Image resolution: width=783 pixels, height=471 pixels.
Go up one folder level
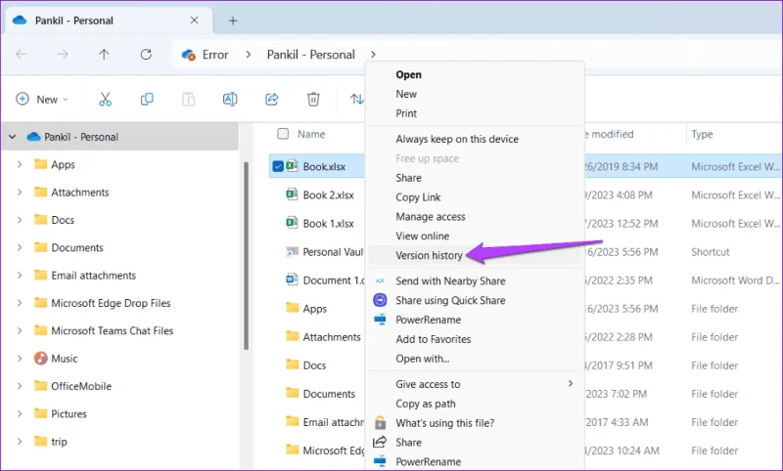tap(104, 55)
